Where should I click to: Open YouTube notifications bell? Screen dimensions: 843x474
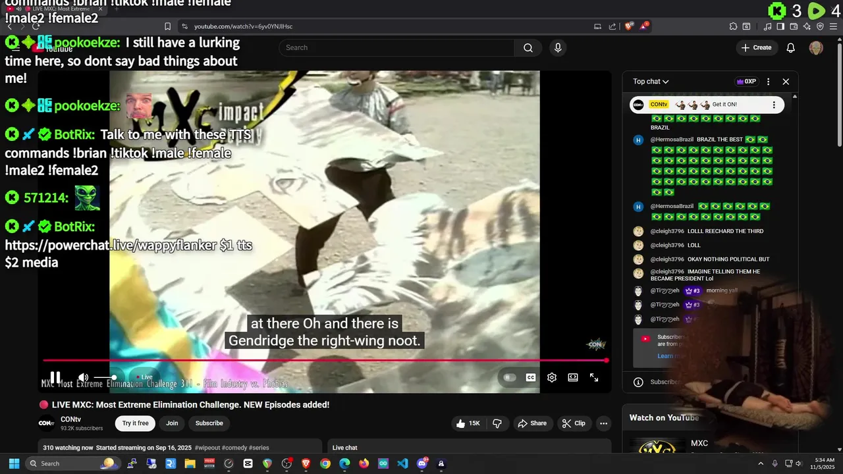(x=791, y=47)
